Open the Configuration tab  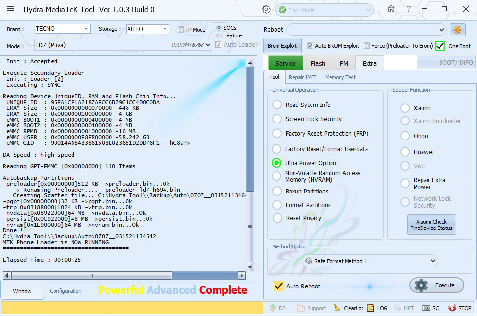point(66,291)
